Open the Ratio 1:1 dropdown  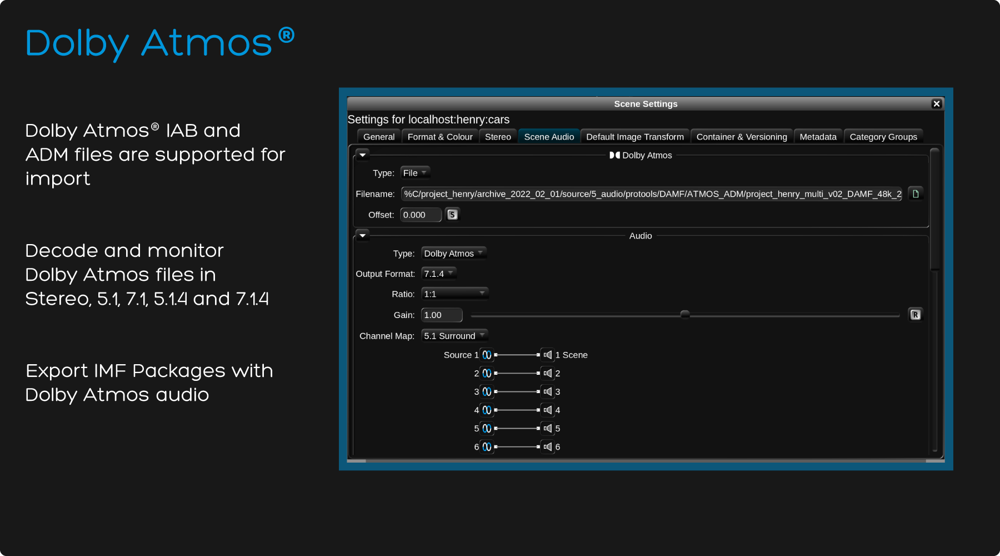pos(454,294)
